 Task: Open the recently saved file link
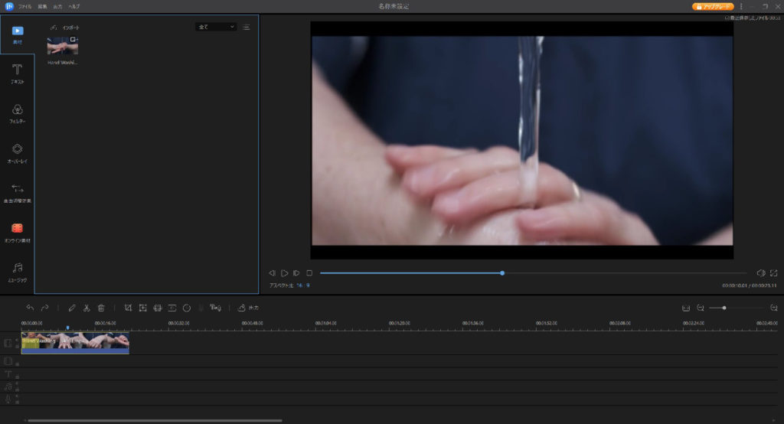pos(753,18)
